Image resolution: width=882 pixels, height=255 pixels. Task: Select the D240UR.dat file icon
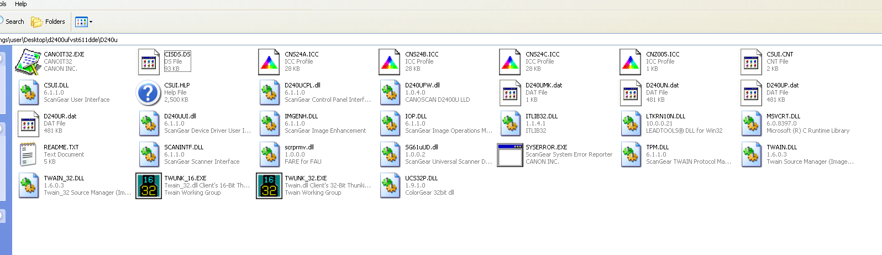pyautogui.click(x=28, y=124)
